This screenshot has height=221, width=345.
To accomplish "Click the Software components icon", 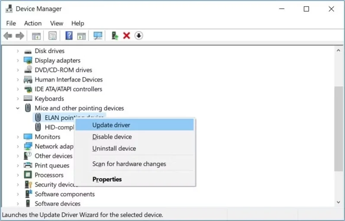I will (x=28, y=194).
